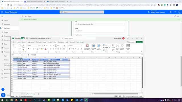
Task: Open the font size dropdown
Action: (x=42, y=46)
